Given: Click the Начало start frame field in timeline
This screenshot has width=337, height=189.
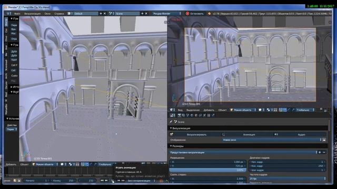Looking at the screenshot, I should [36, 181].
